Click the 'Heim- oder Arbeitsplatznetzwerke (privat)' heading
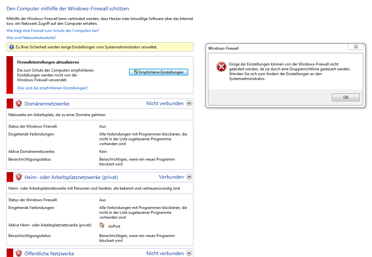Image resolution: width=372 pixels, height=257 pixels. tap(71, 177)
